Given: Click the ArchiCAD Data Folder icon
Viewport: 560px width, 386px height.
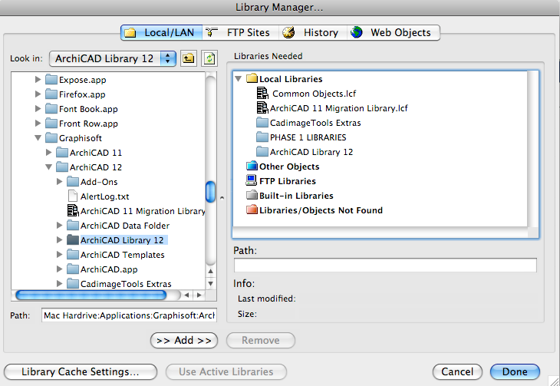Looking at the screenshot, I should 73,225.
